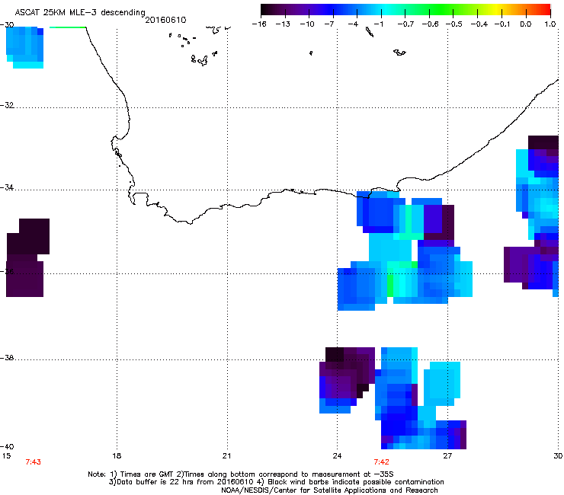Click the note line about GMT times
Viewport: 564px width, 495px height.
(x=241, y=474)
